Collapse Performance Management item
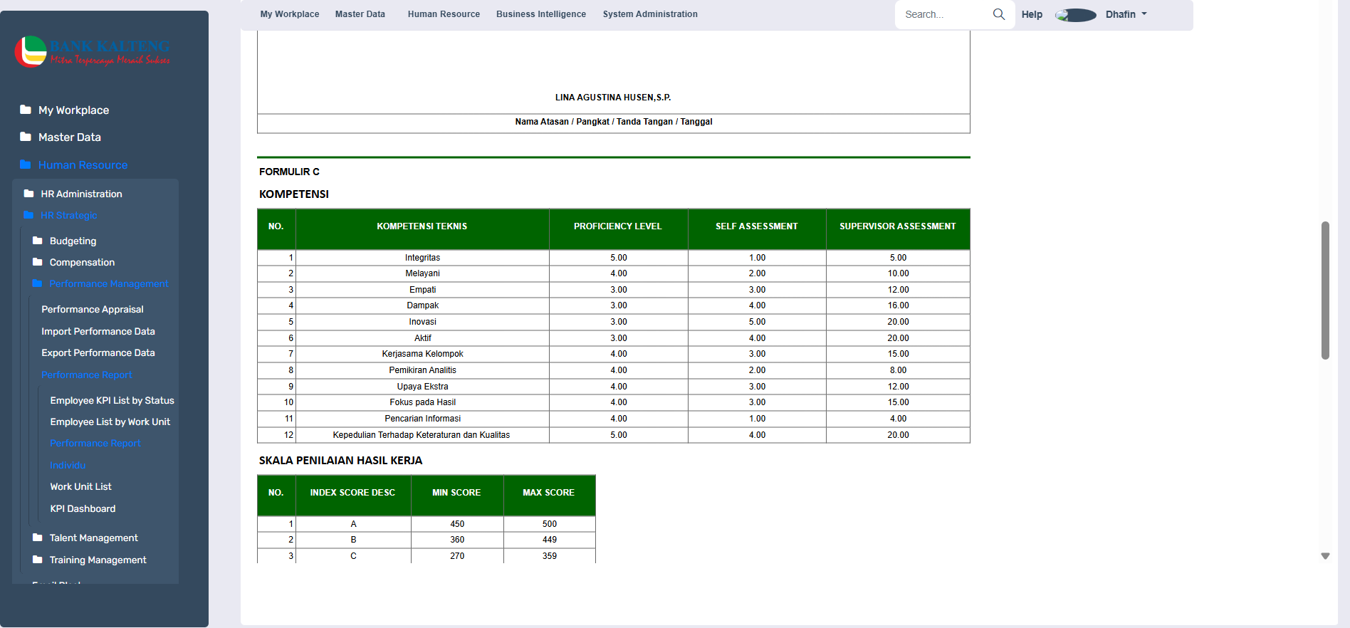Viewport: 1350px width, 628px height. (109, 283)
